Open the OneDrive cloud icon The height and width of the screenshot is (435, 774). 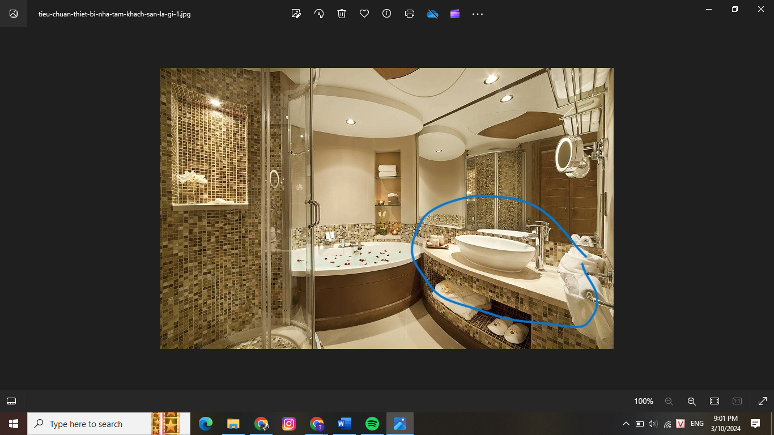click(432, 14)
